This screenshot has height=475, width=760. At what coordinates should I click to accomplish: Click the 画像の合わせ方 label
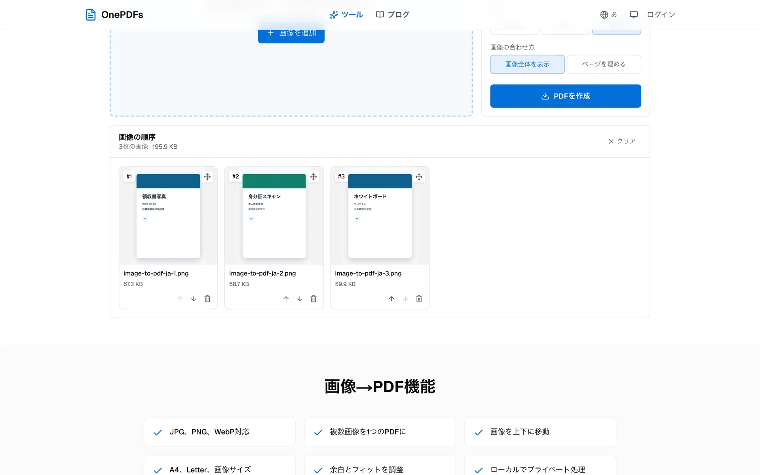pos(512,47)
